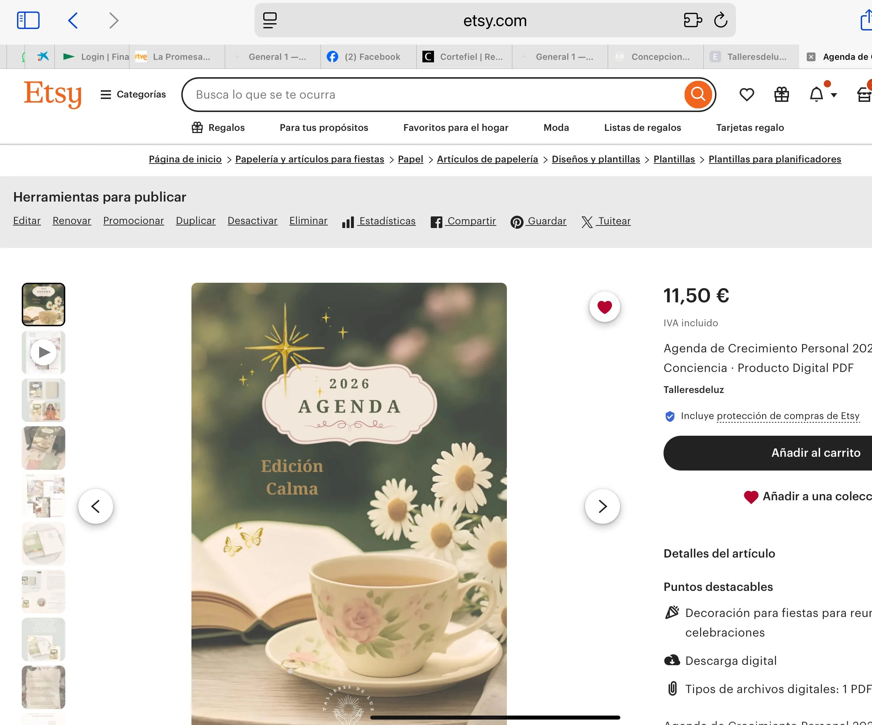Image resolution: width=872 pixels, height=725 pixels.
Task: Show the next product image
Action: point(602,506)
